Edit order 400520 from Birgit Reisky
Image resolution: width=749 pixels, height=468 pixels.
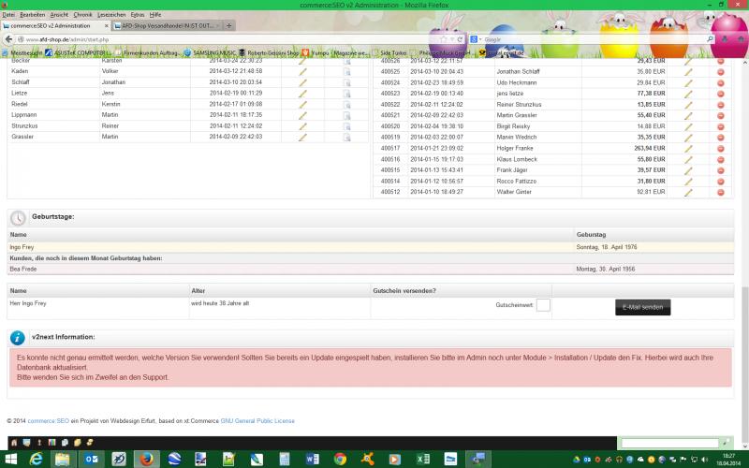click(688, 126)
